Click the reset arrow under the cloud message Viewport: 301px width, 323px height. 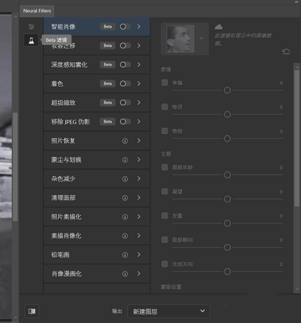(x=286, y=51)
